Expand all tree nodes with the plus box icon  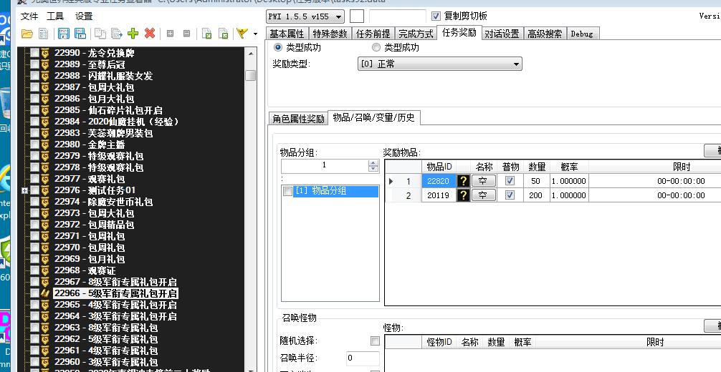pos(170,34)
